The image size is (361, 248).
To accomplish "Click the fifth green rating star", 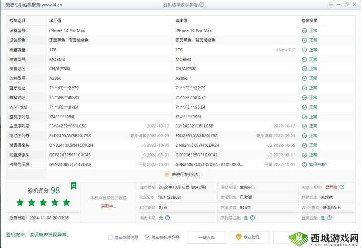I will [66, 203].
